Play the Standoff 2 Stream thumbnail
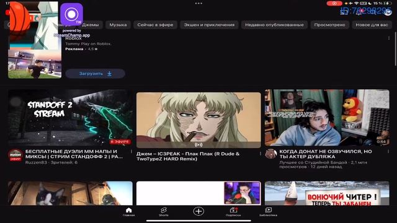 pyautogui.click(x=70, y=118)
